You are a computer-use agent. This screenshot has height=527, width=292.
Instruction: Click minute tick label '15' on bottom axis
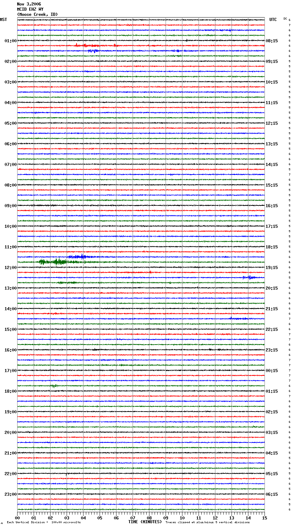(x=265, y=518)
